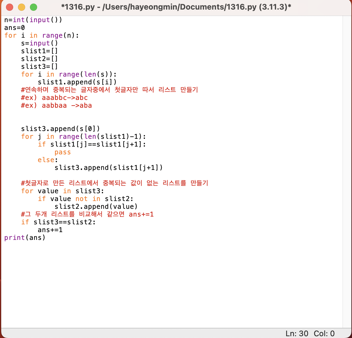352x338 pixels.
Task: Select the 'slist3=[]' line
Action: point(40,67)
